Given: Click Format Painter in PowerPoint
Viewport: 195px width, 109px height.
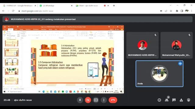Looking at the screenshot, I should 12,36.
